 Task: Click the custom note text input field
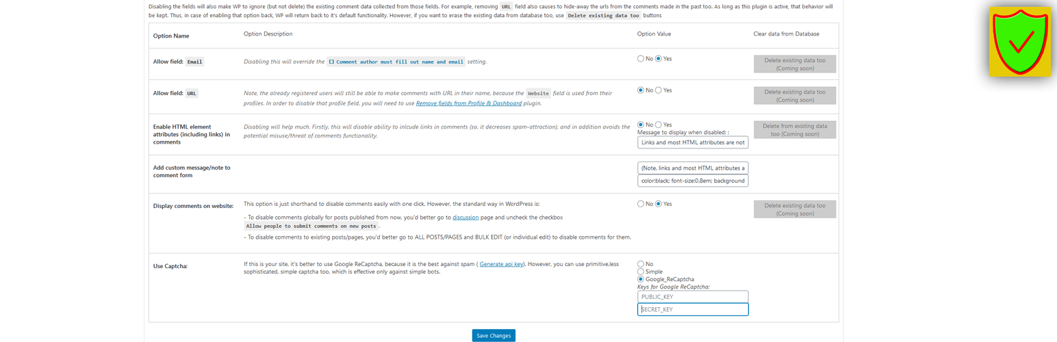click(x=693, y=168)
